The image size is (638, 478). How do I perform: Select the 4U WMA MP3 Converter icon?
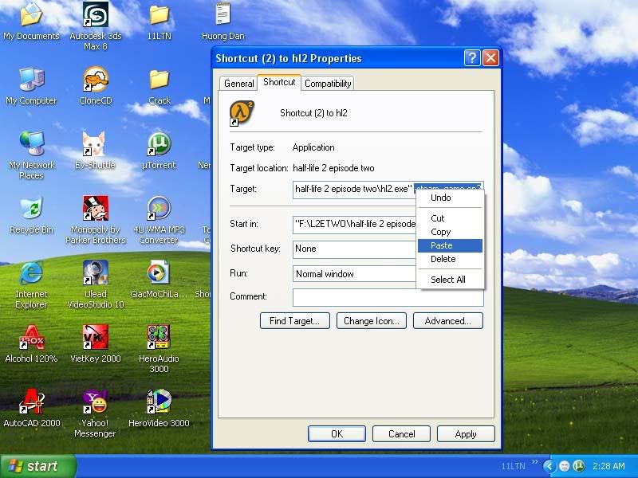159,220
